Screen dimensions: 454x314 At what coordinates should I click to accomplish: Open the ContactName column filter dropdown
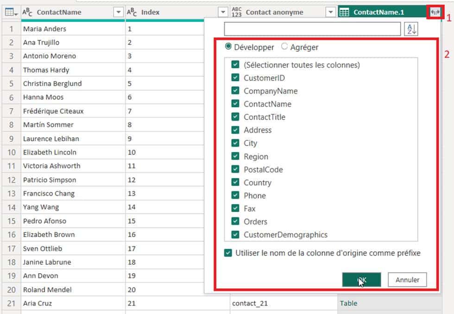pyautogui.click(x=119, y=13)
